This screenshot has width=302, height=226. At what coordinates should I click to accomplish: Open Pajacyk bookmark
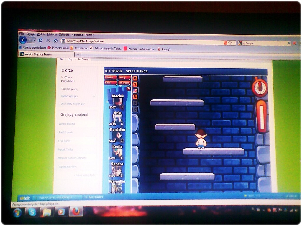tap(164, 49)
